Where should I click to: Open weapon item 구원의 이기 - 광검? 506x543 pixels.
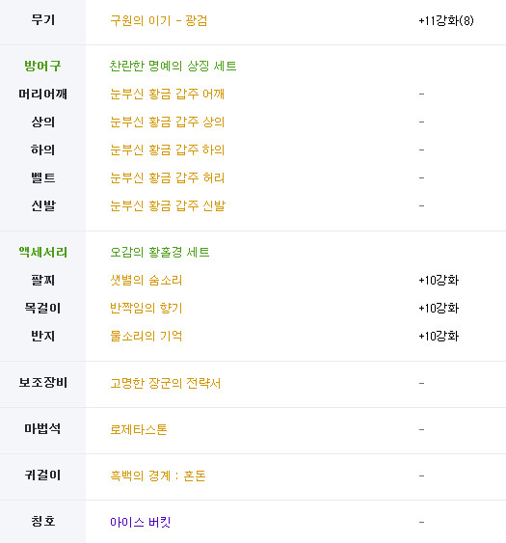(x=158, y=21)
